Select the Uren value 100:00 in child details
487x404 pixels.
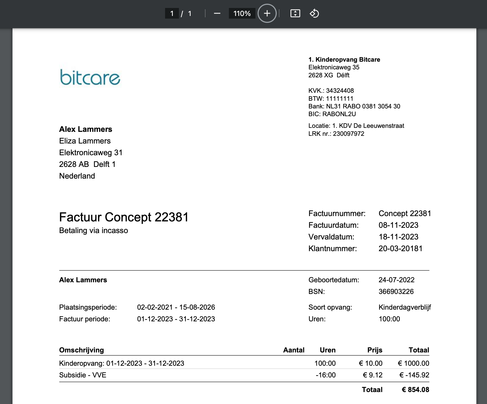pos(389,319)
